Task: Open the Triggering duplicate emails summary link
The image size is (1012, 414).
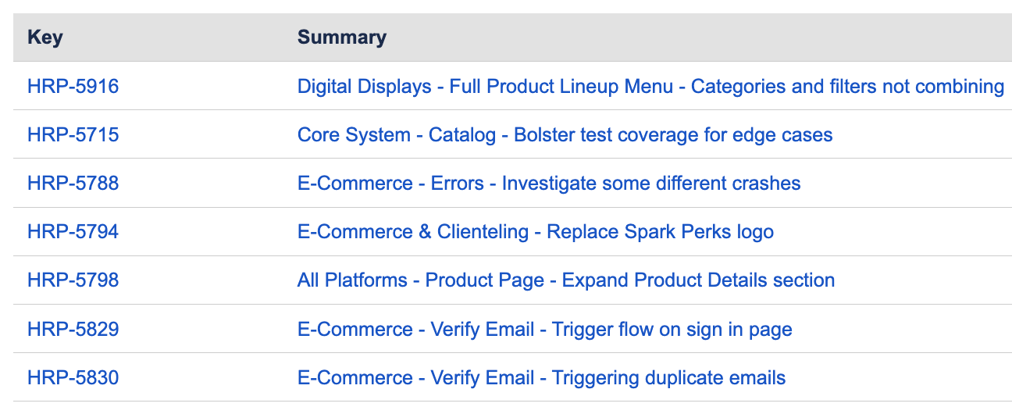Action: 541,377
